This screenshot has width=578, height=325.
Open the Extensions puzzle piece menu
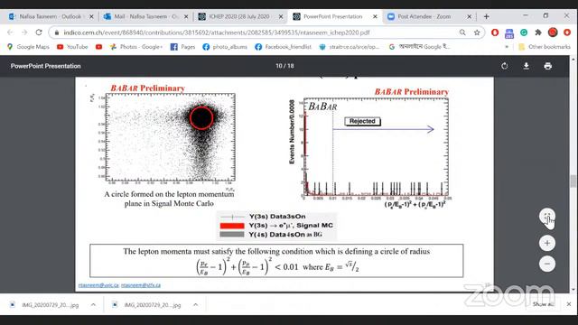point(538,32)
